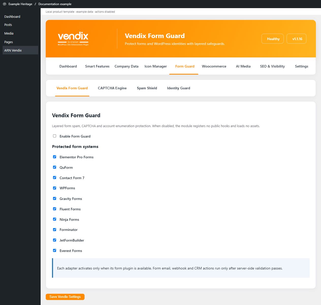
Task: Click Save Vendix Settings button
Action: [65, 297]
